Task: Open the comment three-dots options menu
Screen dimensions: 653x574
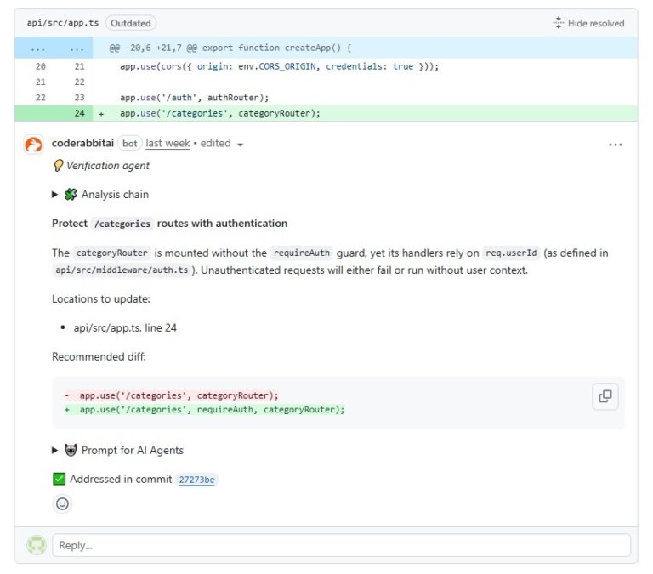Action: click(x=615, y=145)
